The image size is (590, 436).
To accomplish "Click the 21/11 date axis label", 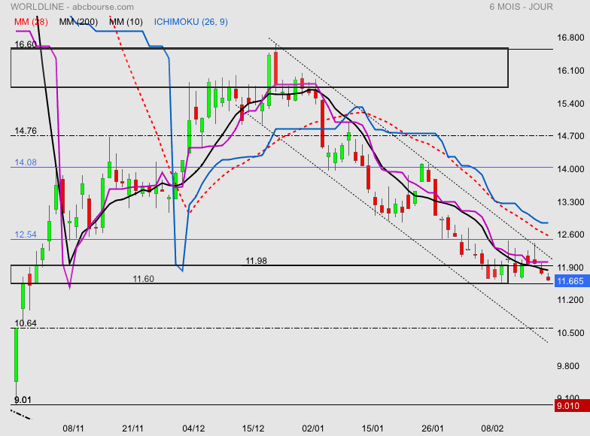I will point(132,428).
